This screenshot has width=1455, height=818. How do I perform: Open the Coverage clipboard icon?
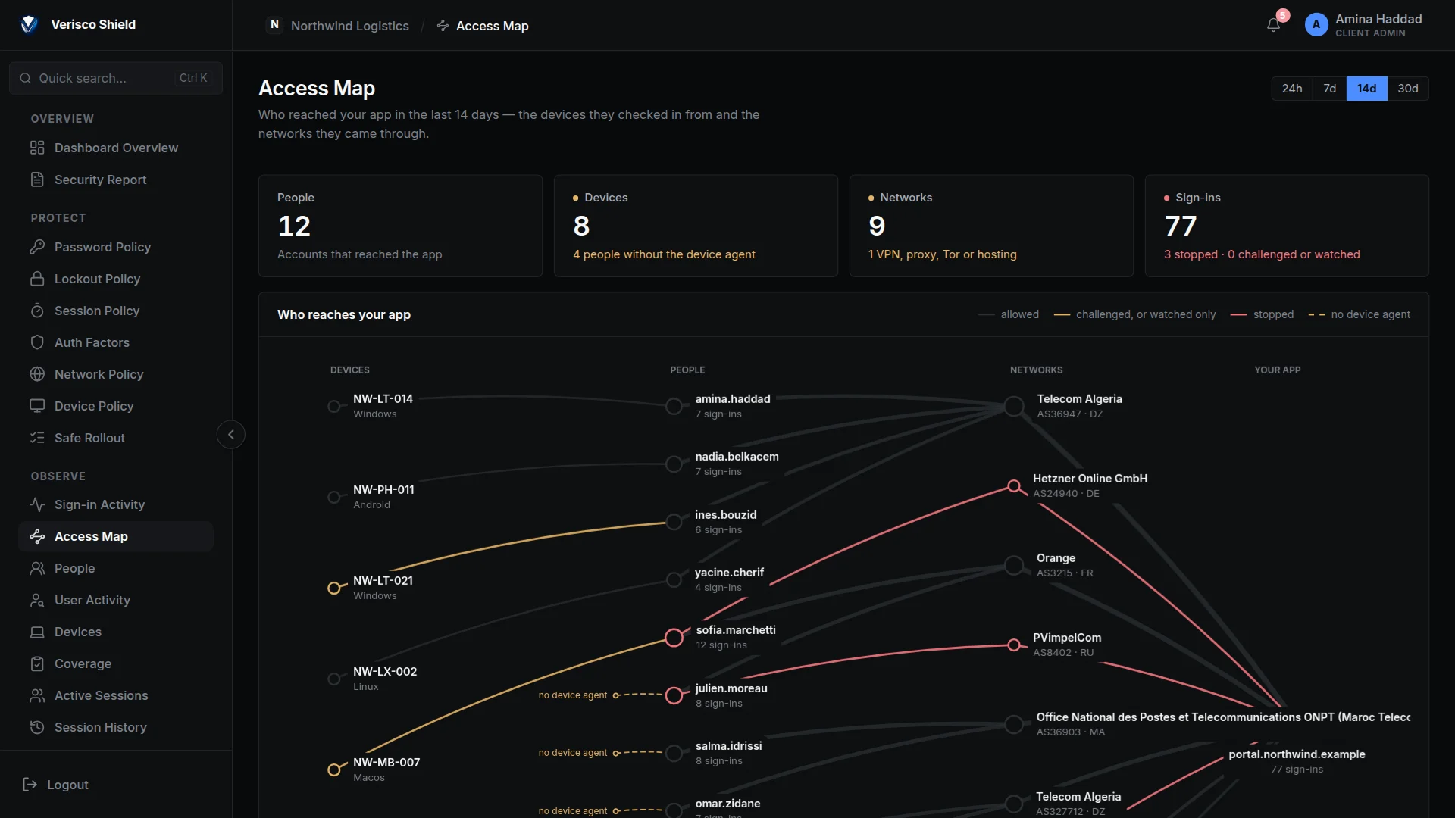[37, 663]
